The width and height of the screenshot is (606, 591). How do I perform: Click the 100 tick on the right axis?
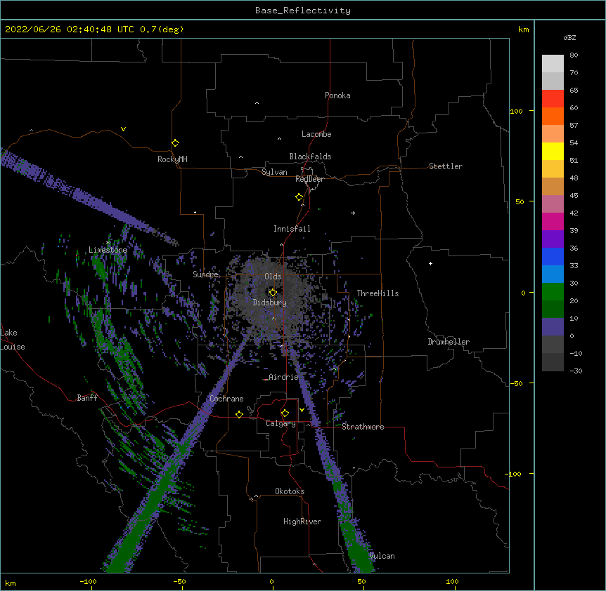(x=516, y=111)
